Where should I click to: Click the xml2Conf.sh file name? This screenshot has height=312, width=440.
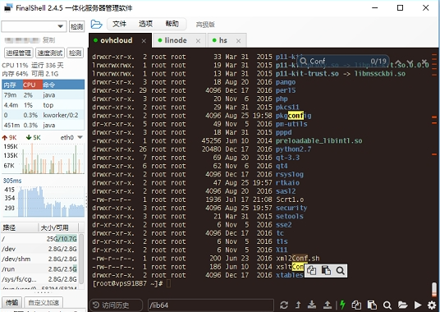point(298,258)
